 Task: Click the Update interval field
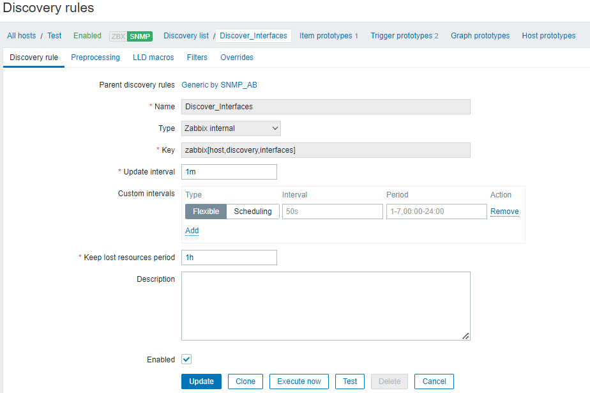pos(229,172)
